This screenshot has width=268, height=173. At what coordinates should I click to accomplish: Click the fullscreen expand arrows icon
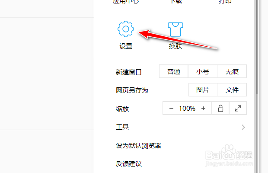238,109
